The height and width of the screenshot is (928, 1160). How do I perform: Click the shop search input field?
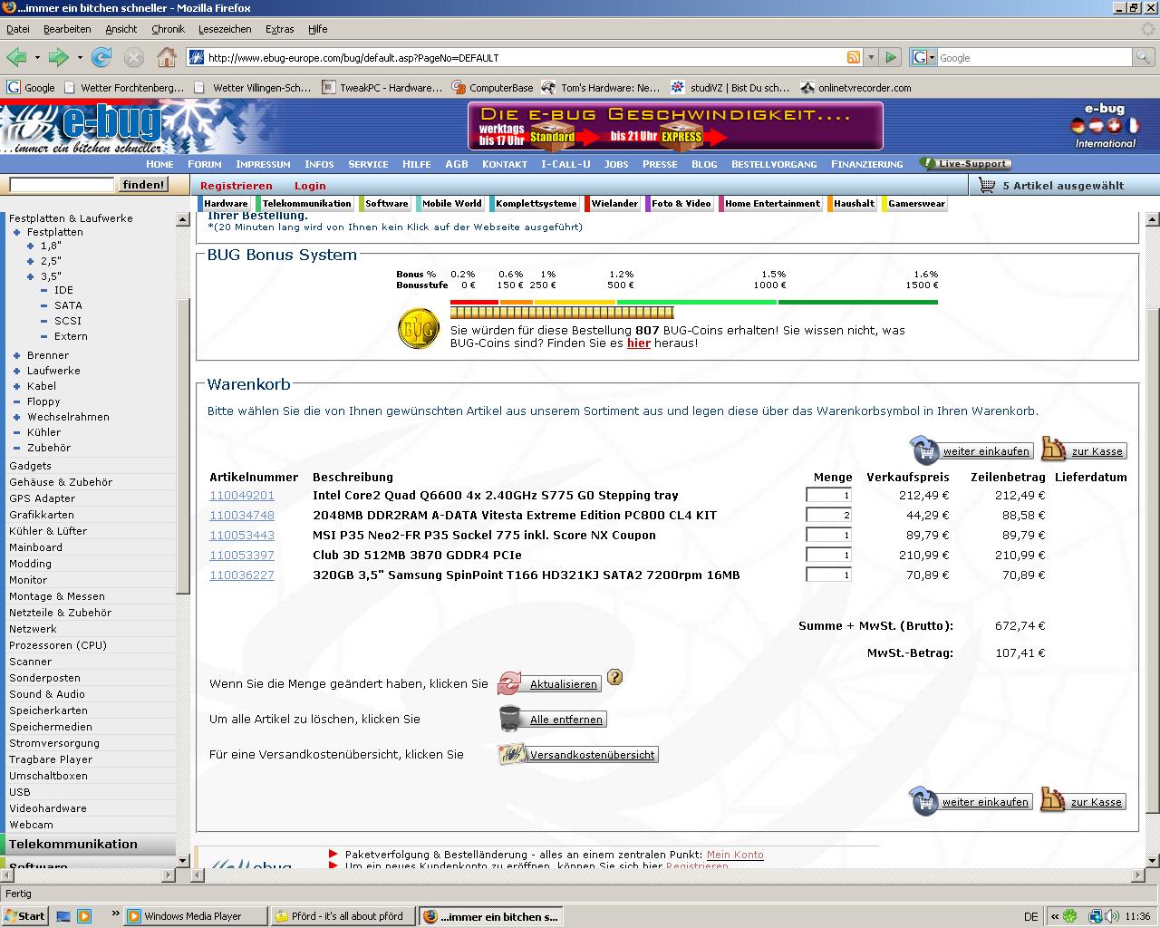point(62,185)
